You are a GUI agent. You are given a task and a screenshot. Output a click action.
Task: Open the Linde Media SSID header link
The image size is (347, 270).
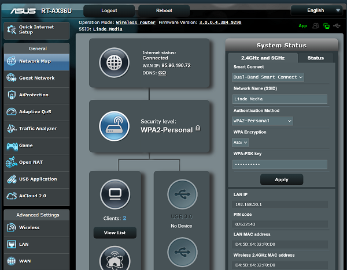click(108, 29)
